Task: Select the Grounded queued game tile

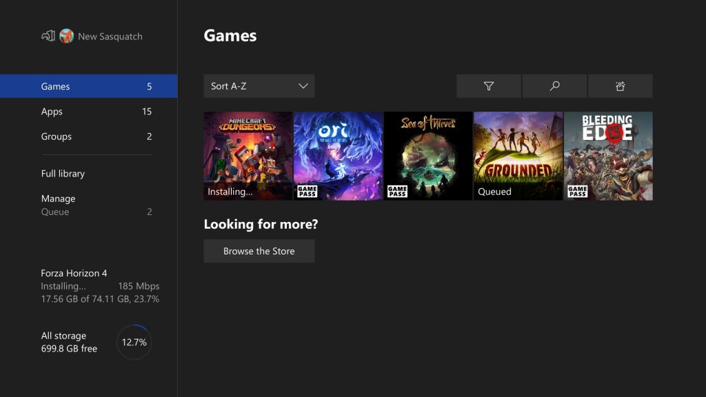Action: point(518,156)
